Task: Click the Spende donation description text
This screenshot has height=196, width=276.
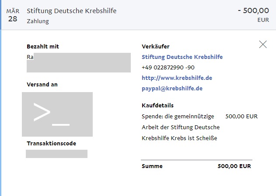Action: click(181, 127)
